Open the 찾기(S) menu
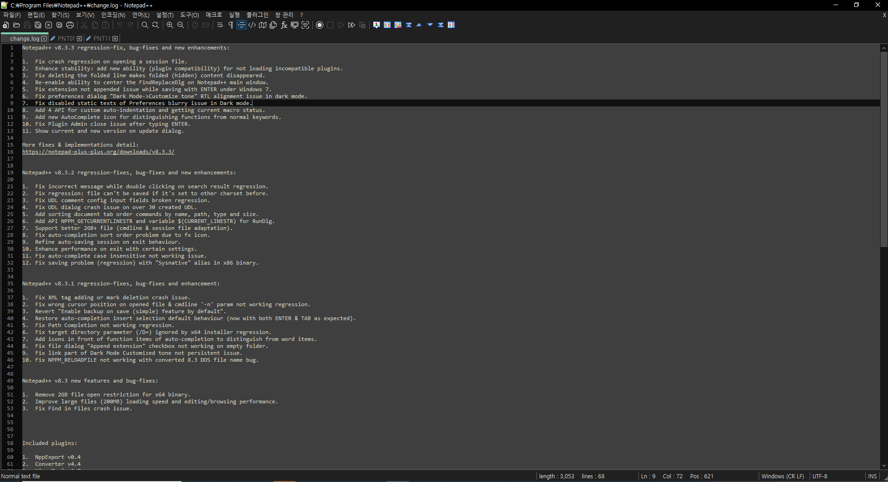Screen dimensions: 888x482 click(60, 15)
